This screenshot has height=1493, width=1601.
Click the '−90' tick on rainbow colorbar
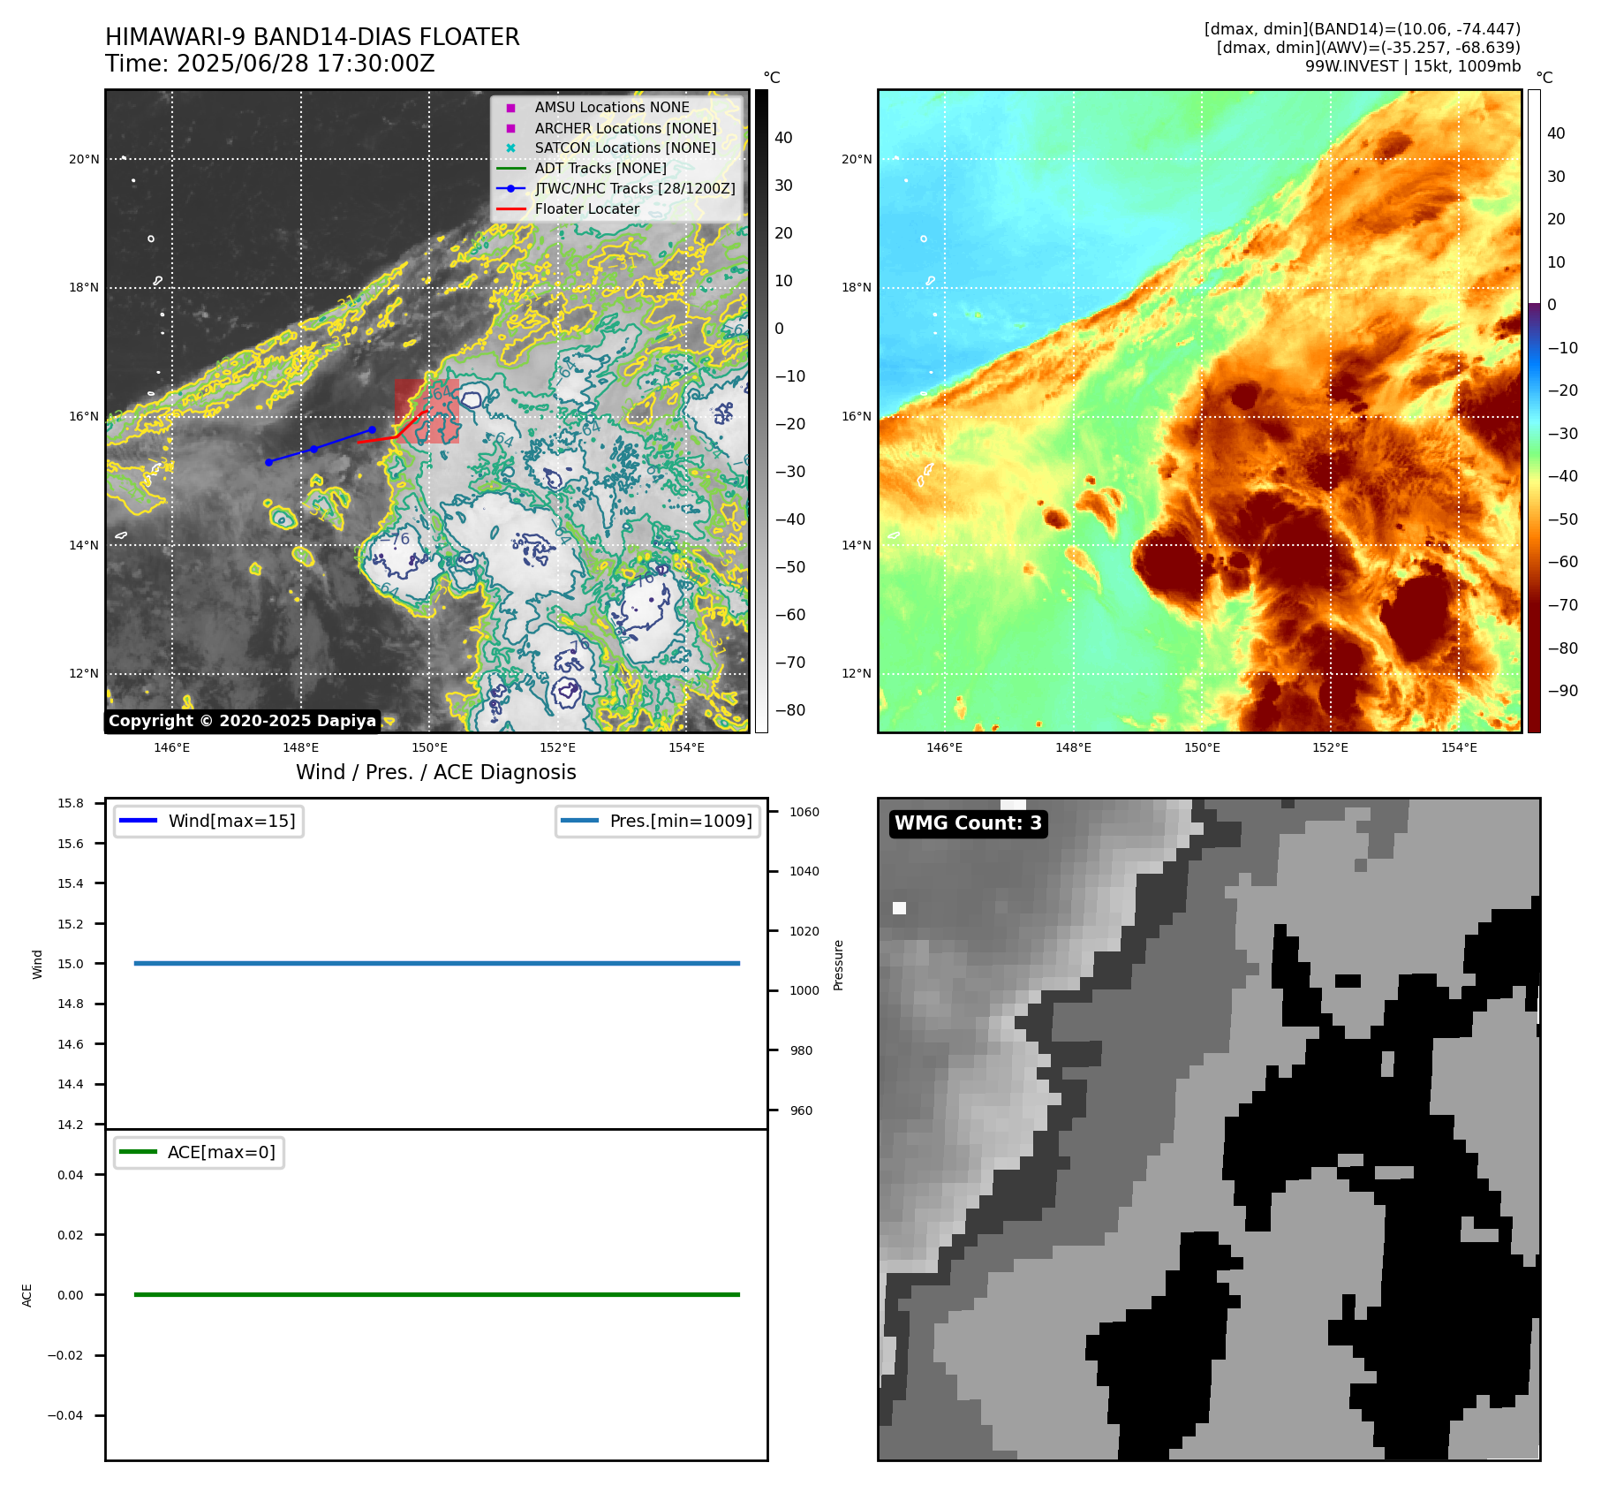click(x=1563, y=691)
